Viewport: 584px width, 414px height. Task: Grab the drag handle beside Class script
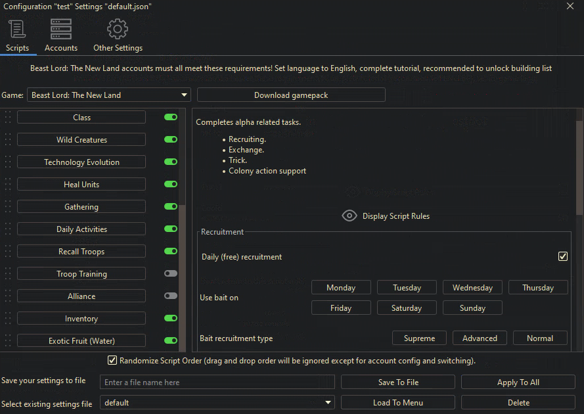click(8, 118)
